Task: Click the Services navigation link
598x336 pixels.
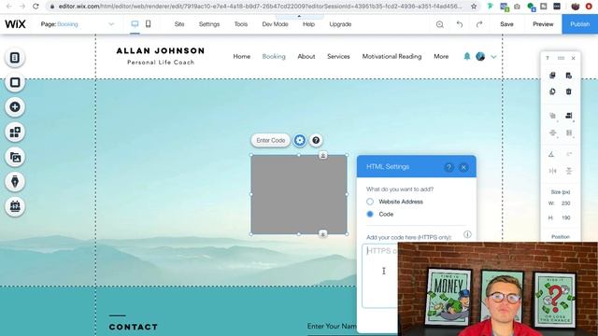Action: 338,56
